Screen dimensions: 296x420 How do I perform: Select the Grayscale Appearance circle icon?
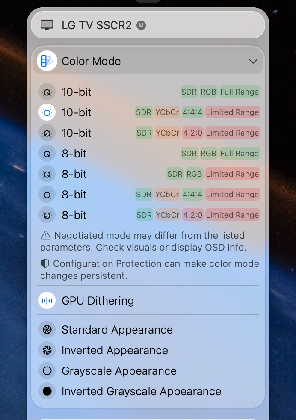[x=47, y=370]
